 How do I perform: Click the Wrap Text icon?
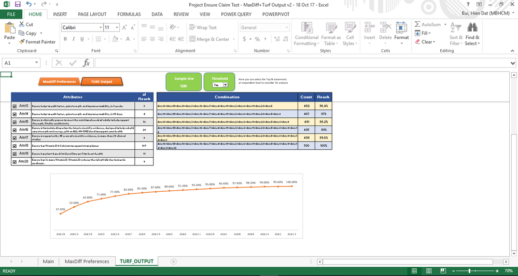coord(192,27)
